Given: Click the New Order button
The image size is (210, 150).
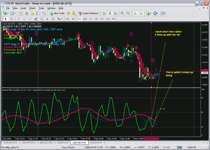Looking at the screenshot, I should [57, 13].
